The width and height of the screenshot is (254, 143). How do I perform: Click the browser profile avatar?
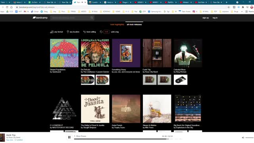[x=252, y=7]
